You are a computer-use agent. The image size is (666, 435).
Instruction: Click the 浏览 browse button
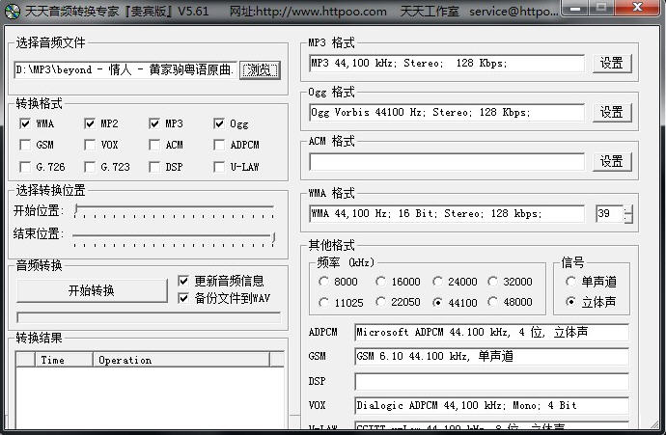[x=259, y=70]
